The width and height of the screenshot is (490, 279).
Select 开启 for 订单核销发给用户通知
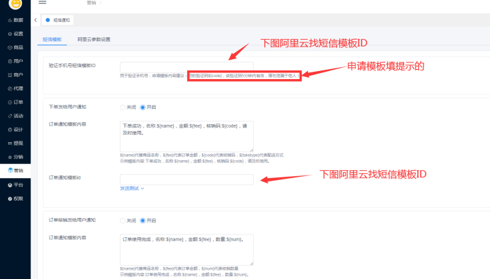click(x=148, y=221)
